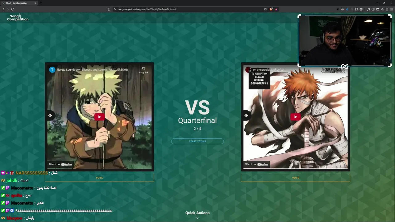The width and height of the screenshot is (395, 222).
Task: Click the Quick Actions label
Action: (x=197, y=213)
